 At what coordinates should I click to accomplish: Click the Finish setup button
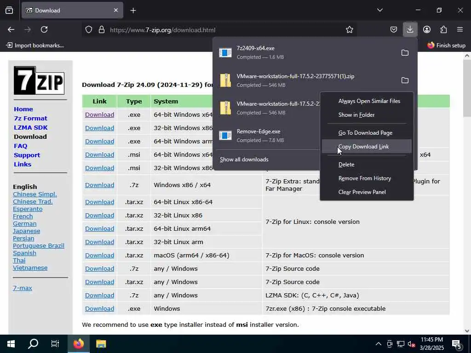pos(446,46)
